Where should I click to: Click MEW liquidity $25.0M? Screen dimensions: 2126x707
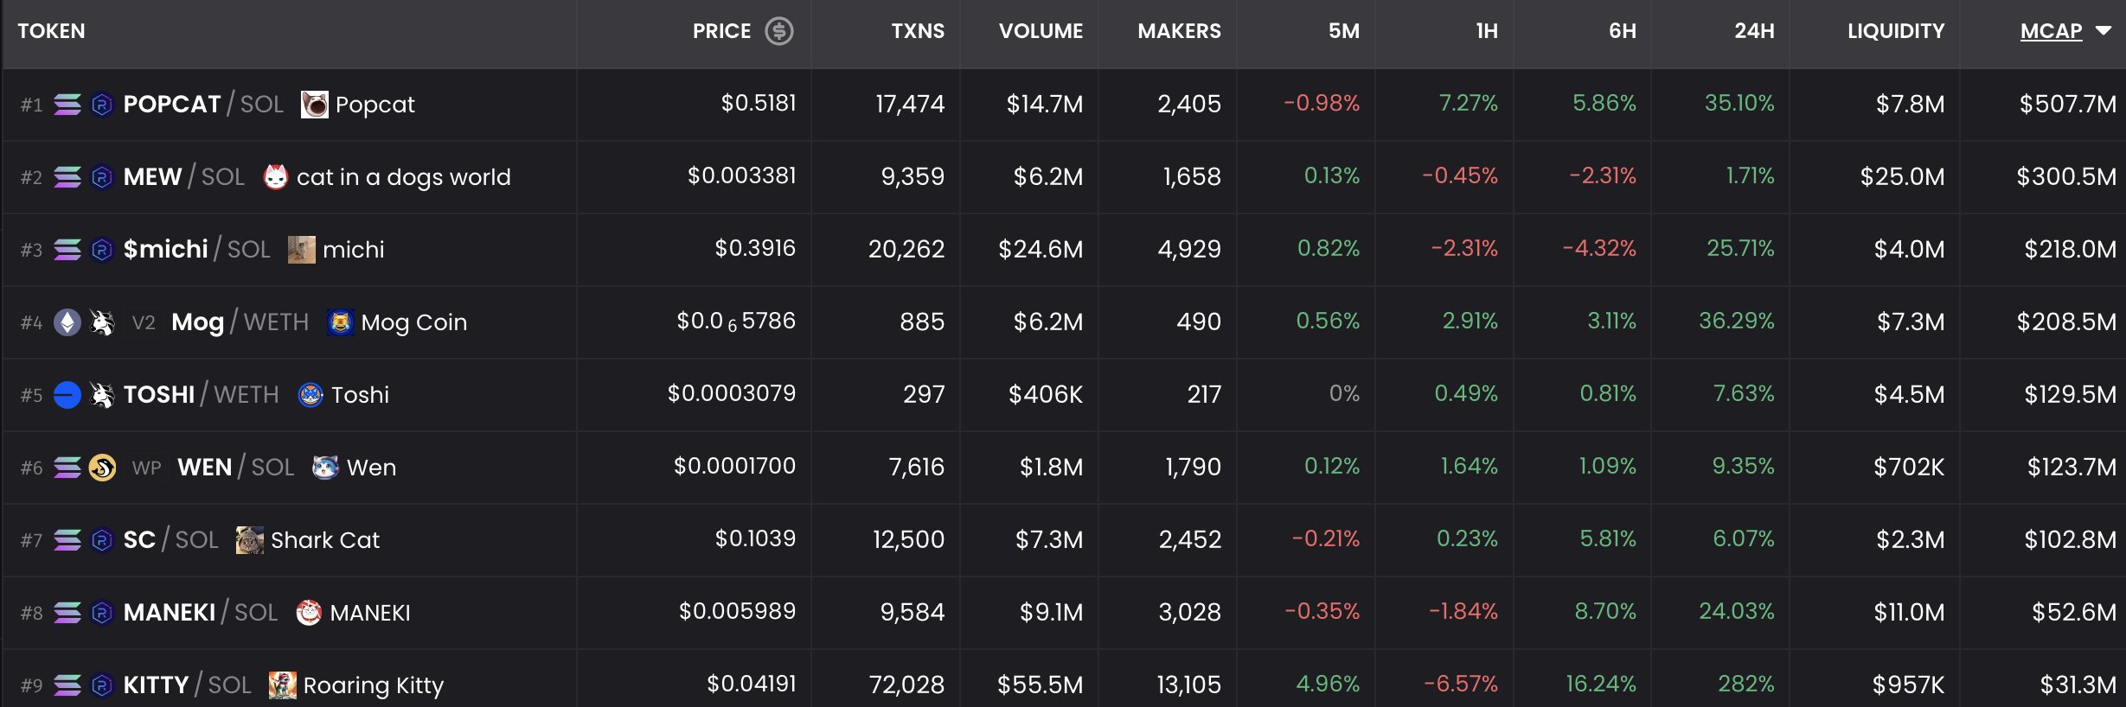tap(1902, 177)
